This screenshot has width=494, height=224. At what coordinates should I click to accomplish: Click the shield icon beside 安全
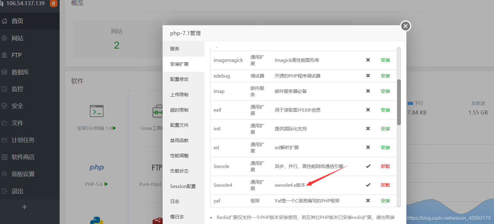tap(4, 106)
